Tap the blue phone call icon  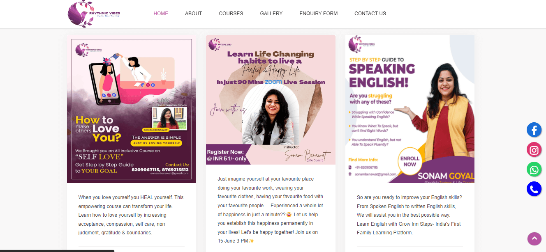click(534, 189)
